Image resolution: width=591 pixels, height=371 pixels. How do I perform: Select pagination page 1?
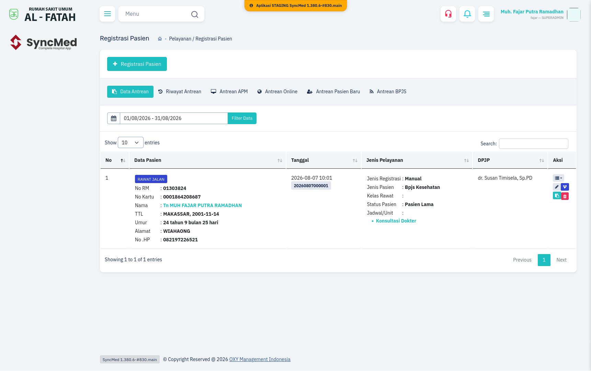544,260
